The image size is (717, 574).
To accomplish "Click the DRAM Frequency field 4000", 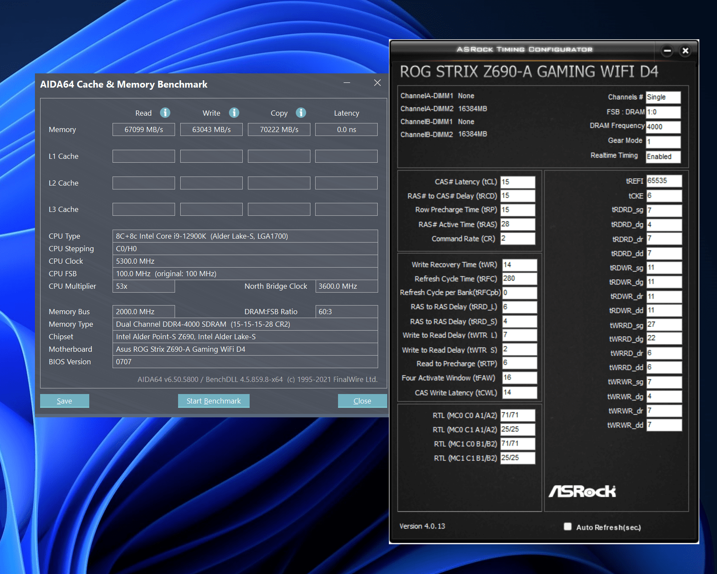I will tap(663, 127).
